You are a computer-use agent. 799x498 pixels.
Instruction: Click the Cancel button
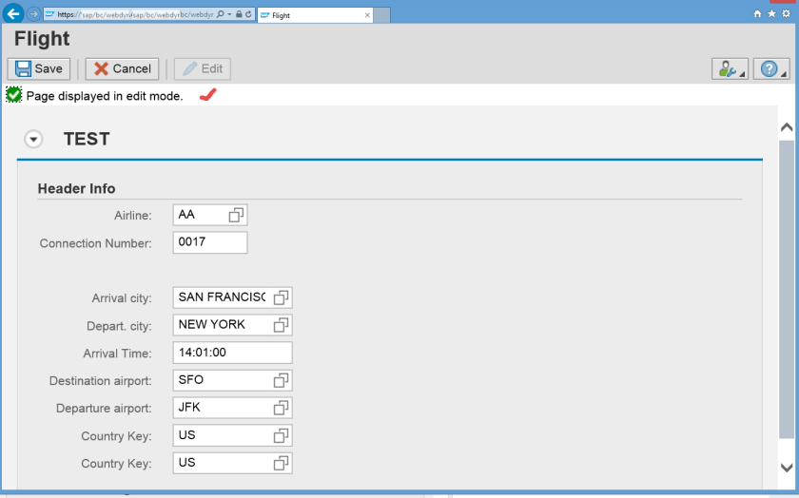tap(122, 68)
